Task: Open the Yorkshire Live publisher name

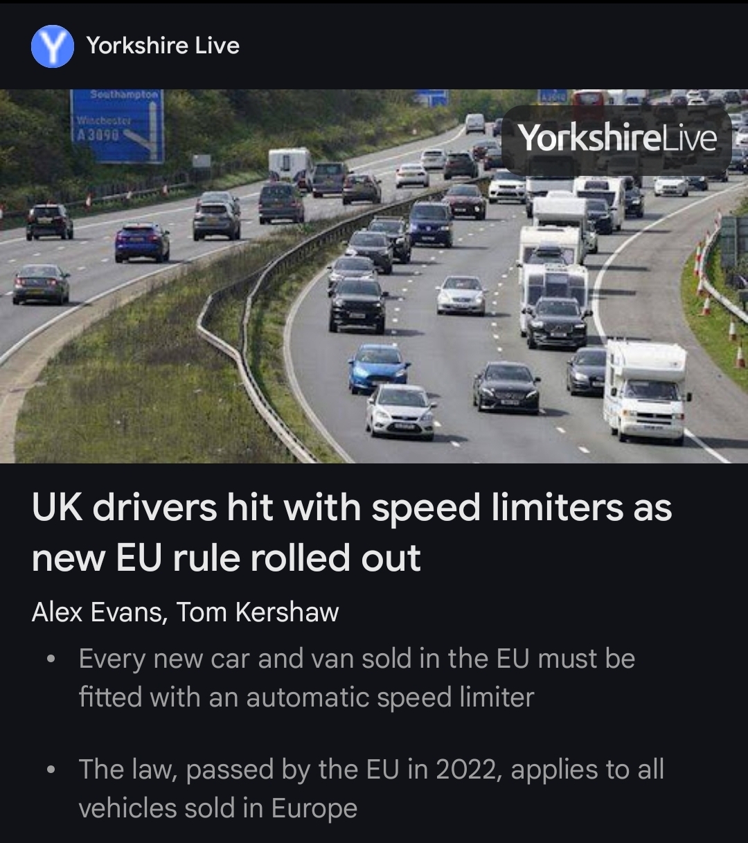Action: tap(163, 46)
